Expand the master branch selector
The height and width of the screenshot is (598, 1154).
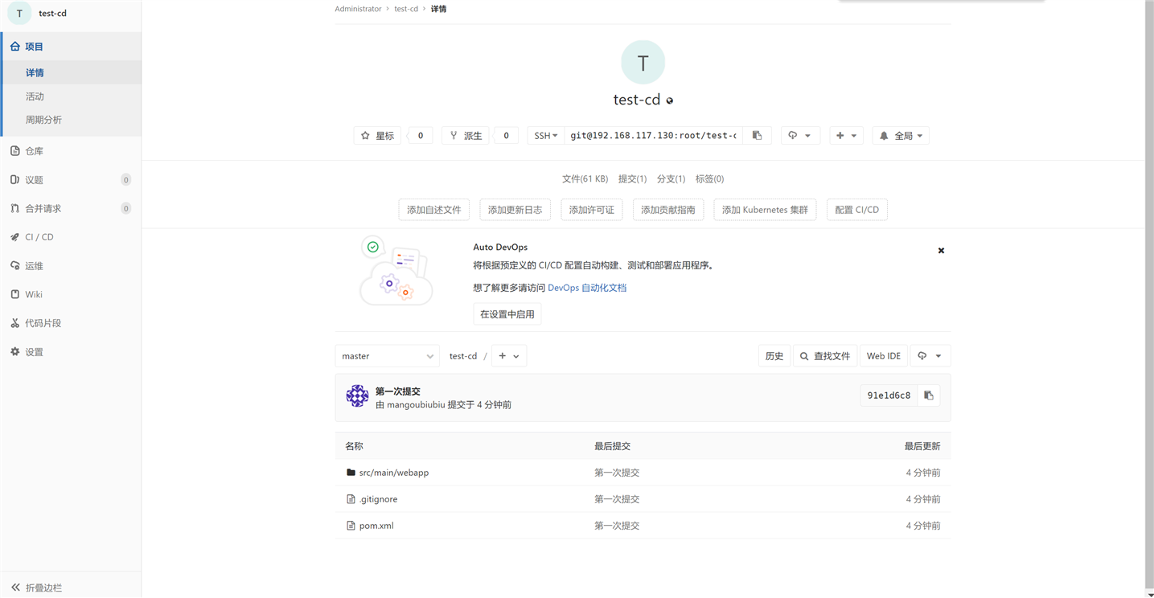coord(387,355)
